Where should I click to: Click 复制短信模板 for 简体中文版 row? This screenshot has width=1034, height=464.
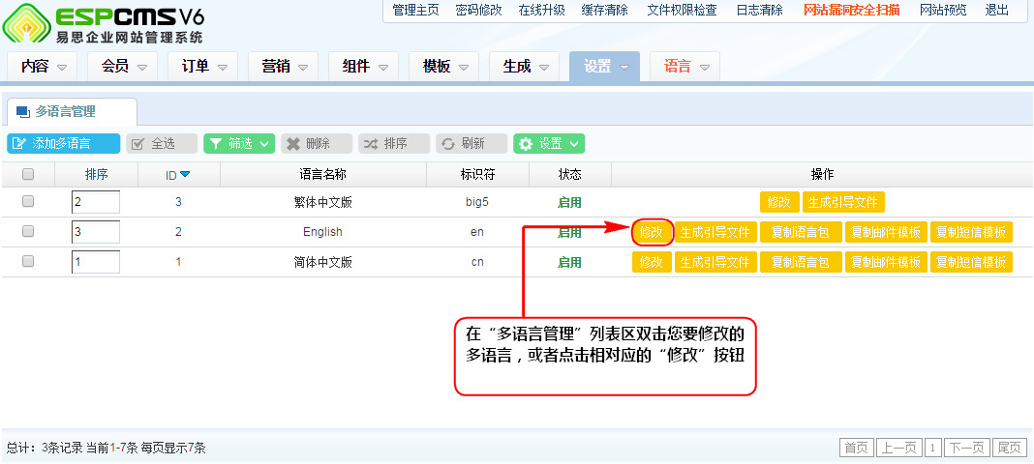(971, 262)
